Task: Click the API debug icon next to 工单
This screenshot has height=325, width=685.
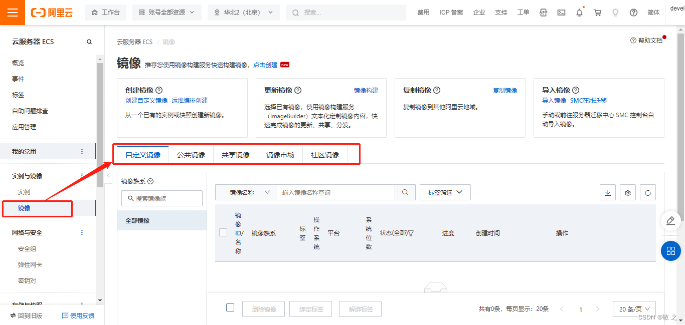Action: [543, 13]
